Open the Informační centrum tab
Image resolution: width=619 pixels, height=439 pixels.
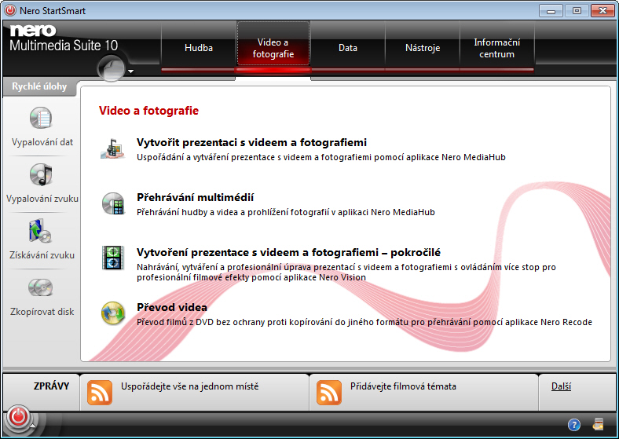[496, 48]
